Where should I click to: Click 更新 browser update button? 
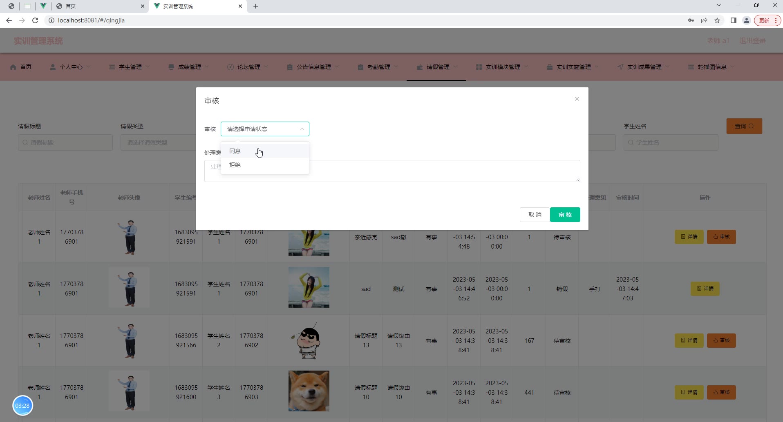tap(767, 20)
